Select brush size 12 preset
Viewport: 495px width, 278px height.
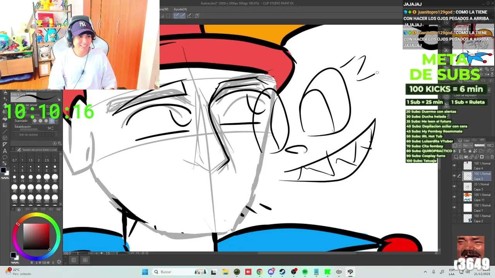click(x=15, y=178)
